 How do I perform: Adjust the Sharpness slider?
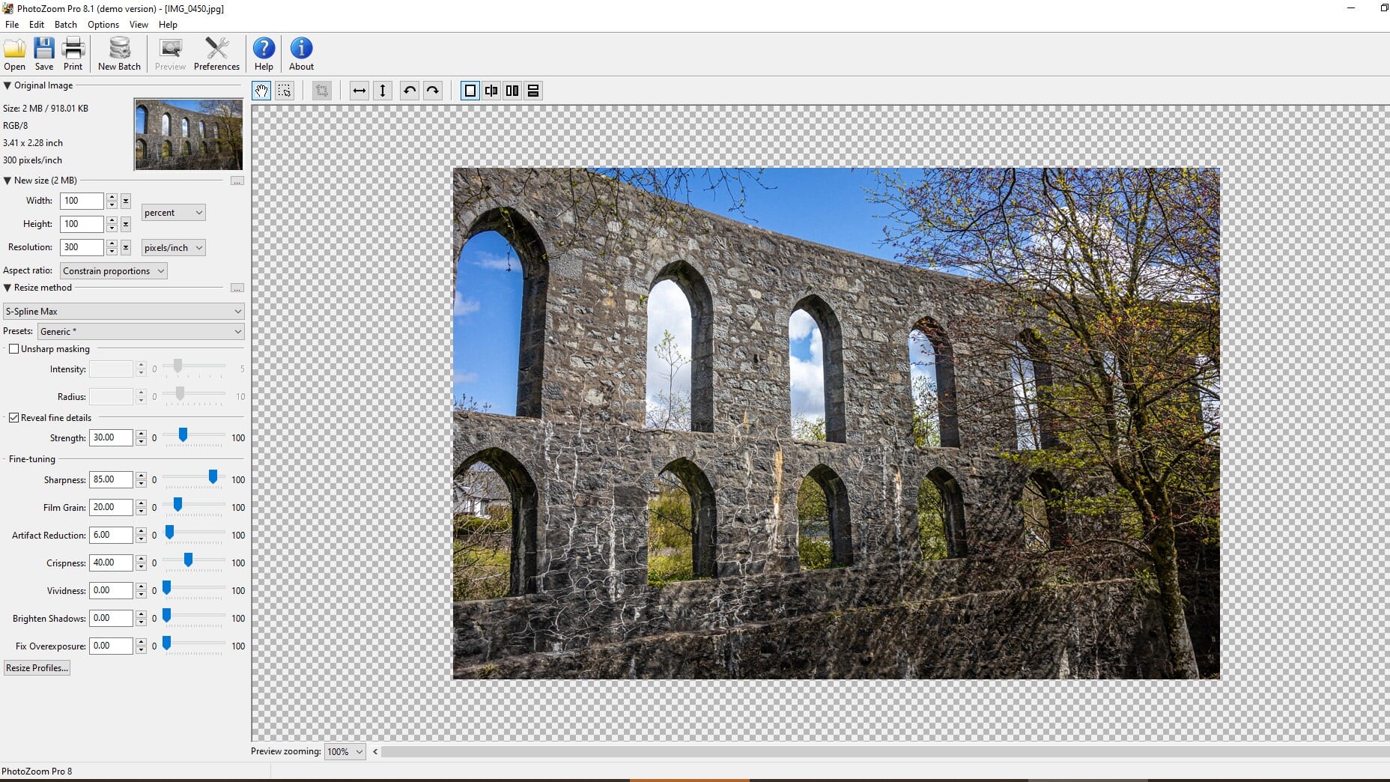(x=212, y=476)
